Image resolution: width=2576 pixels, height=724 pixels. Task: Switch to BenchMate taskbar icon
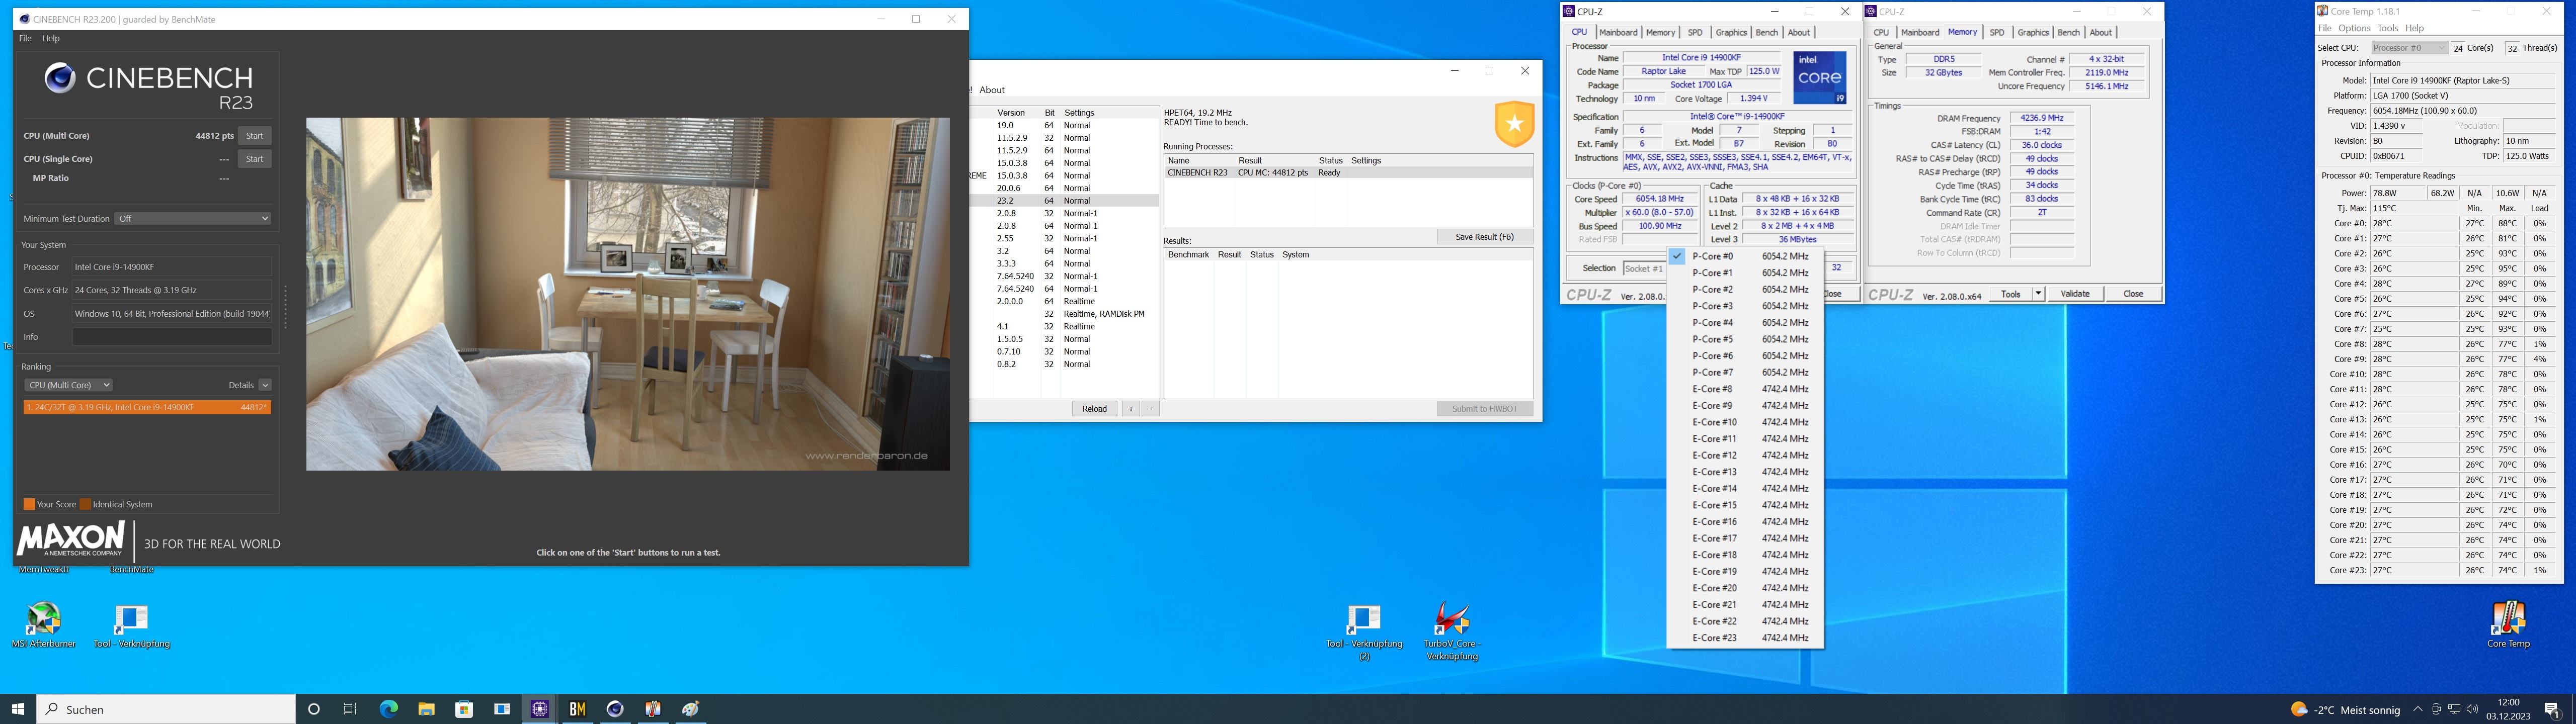pyautogui.click(x=577, y=709)
